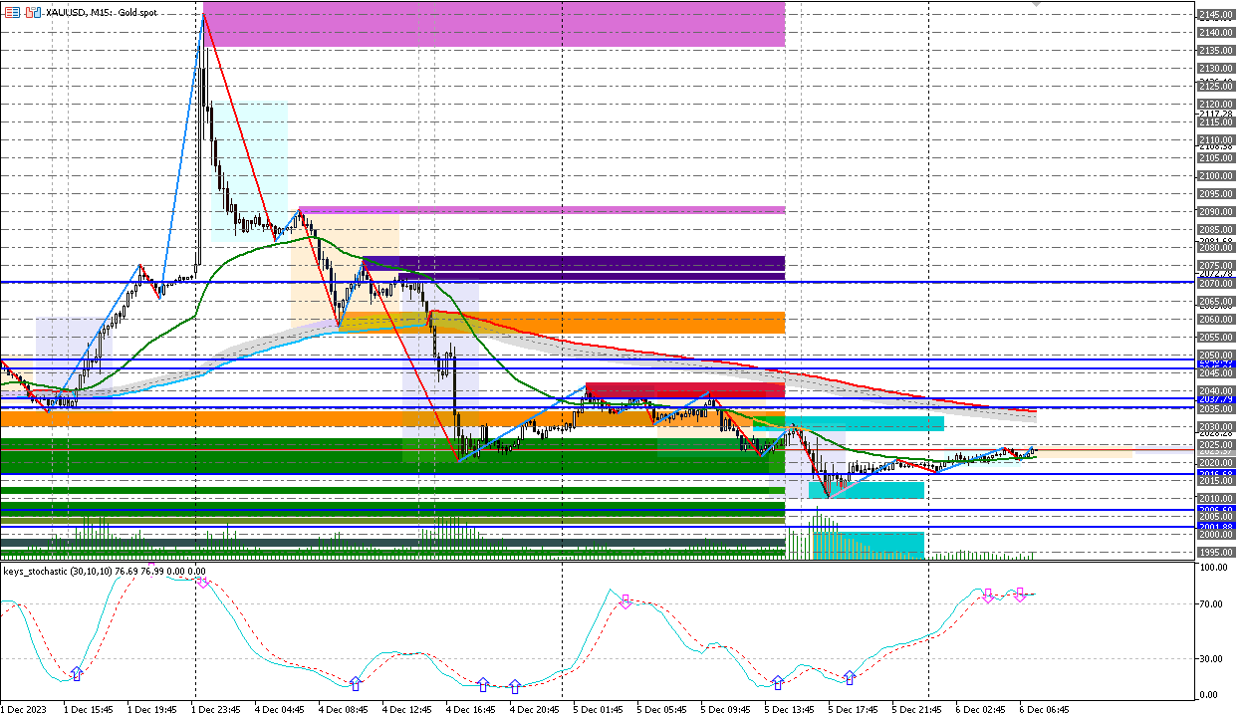The image size is (1245, 717).
Task: Click the gray chart shift triangle marker
Action: point(1037,5)
